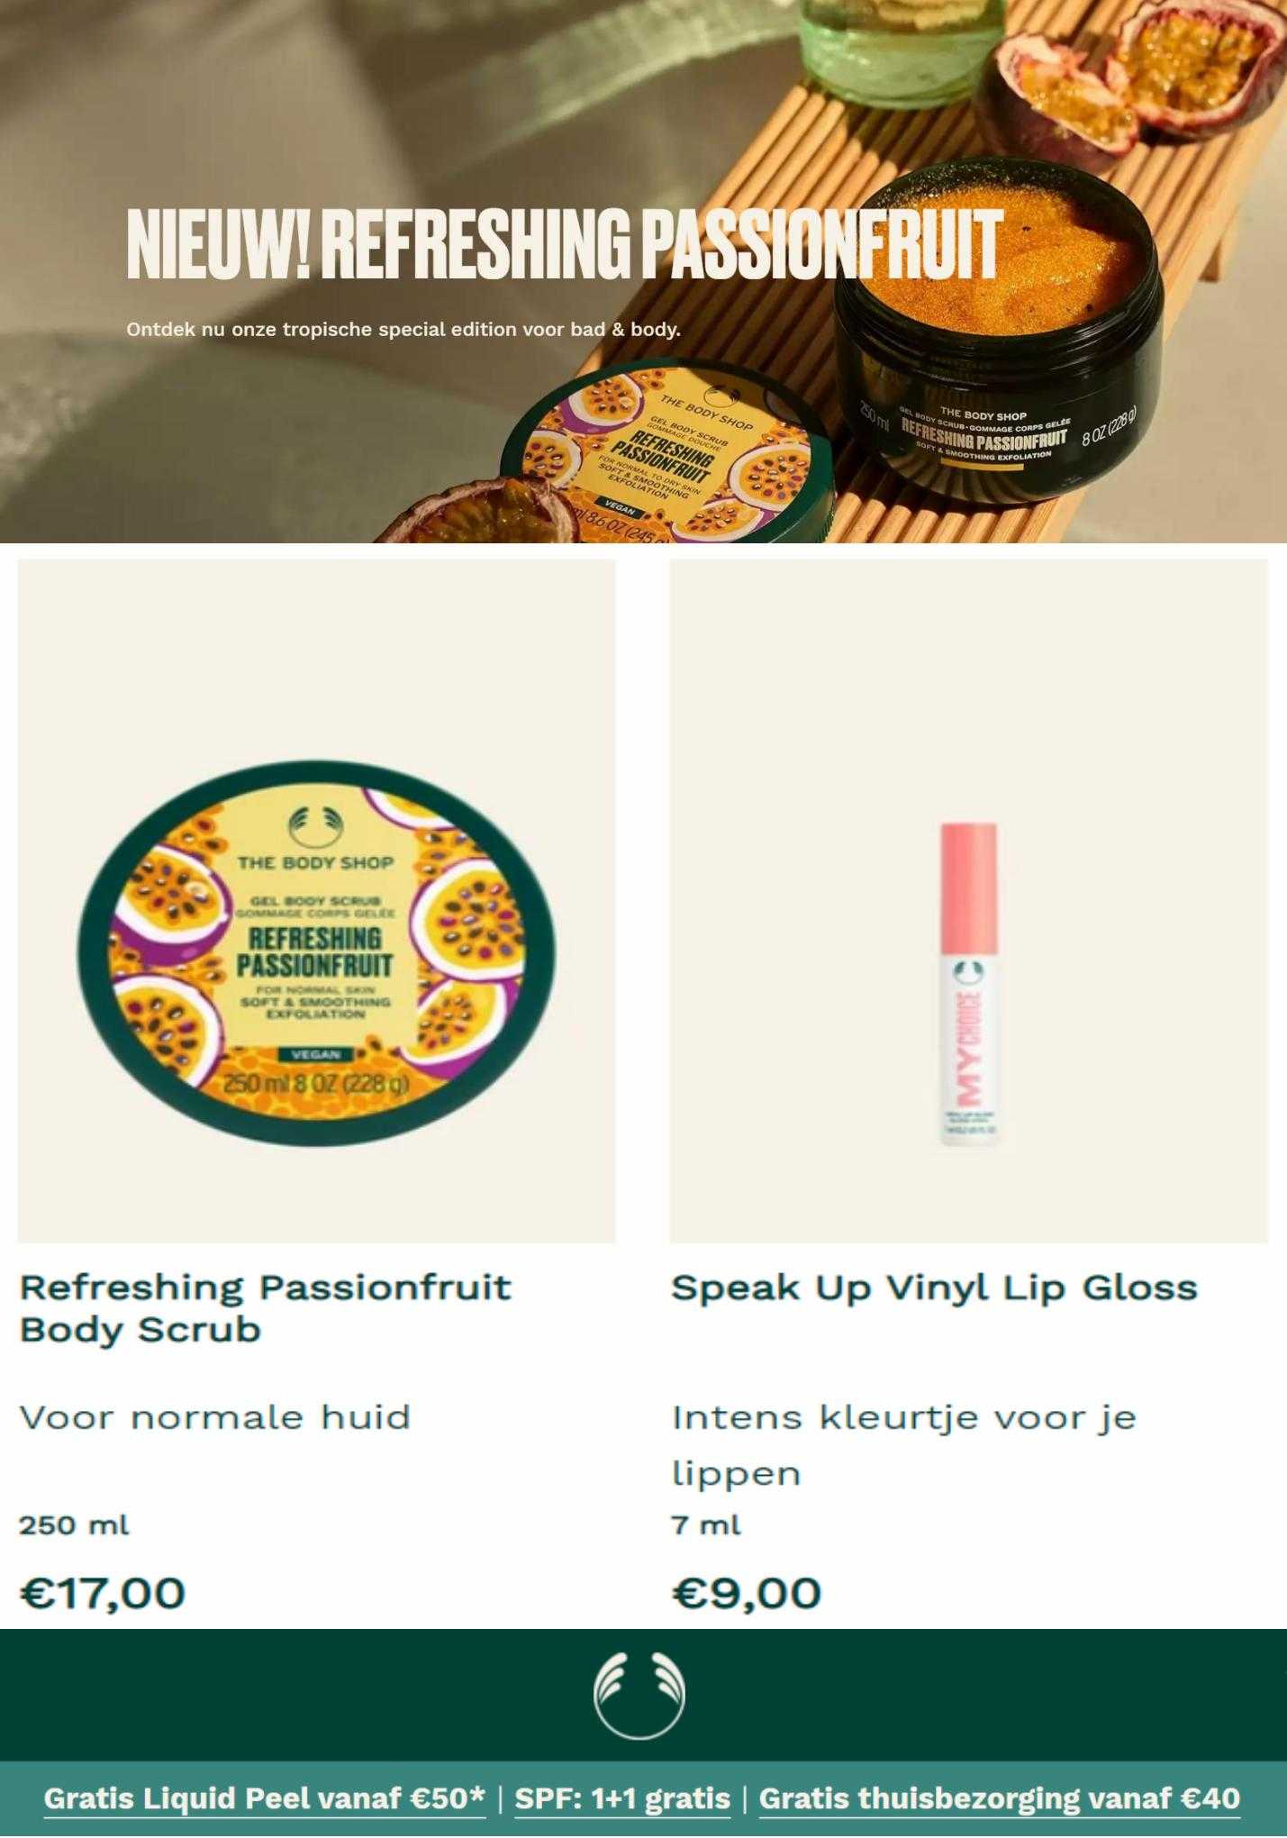Click the tropische special edition subtitle text
Screen dimensions: 1287x1838
point(403,330)
